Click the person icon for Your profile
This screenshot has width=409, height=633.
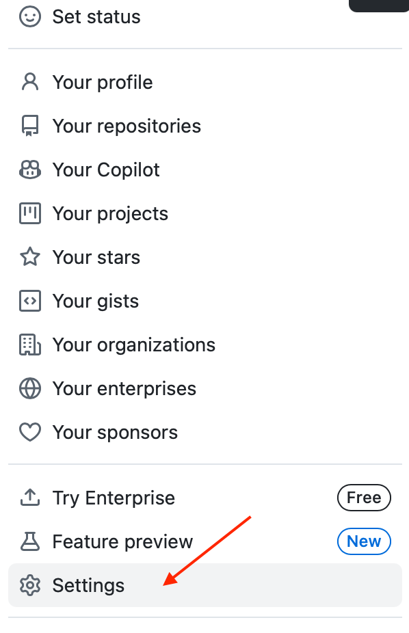click(30, 82)
